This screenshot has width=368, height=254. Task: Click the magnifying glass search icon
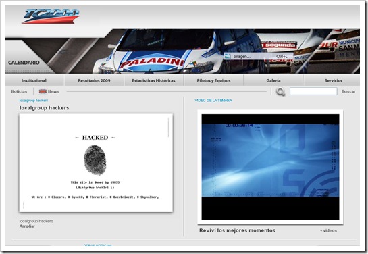click(x=280, y=92)
